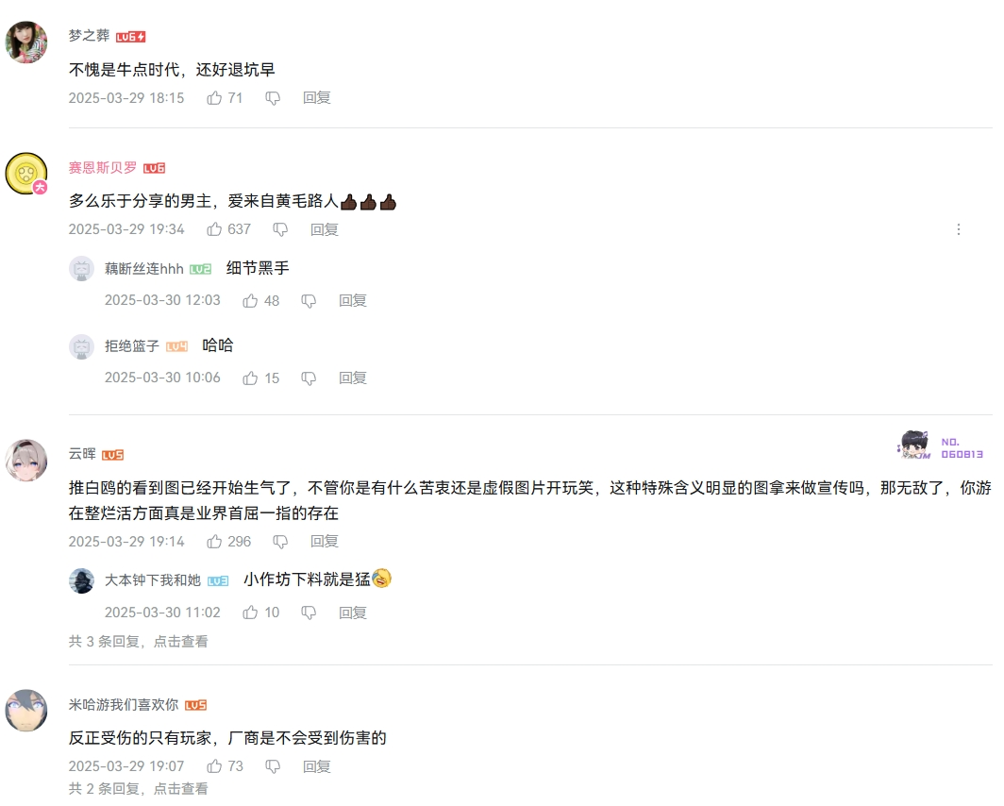Viewport: 1004px width, 806px height.
Task: Open username 赛恩斯贝罗's profile
Action: 103,168
